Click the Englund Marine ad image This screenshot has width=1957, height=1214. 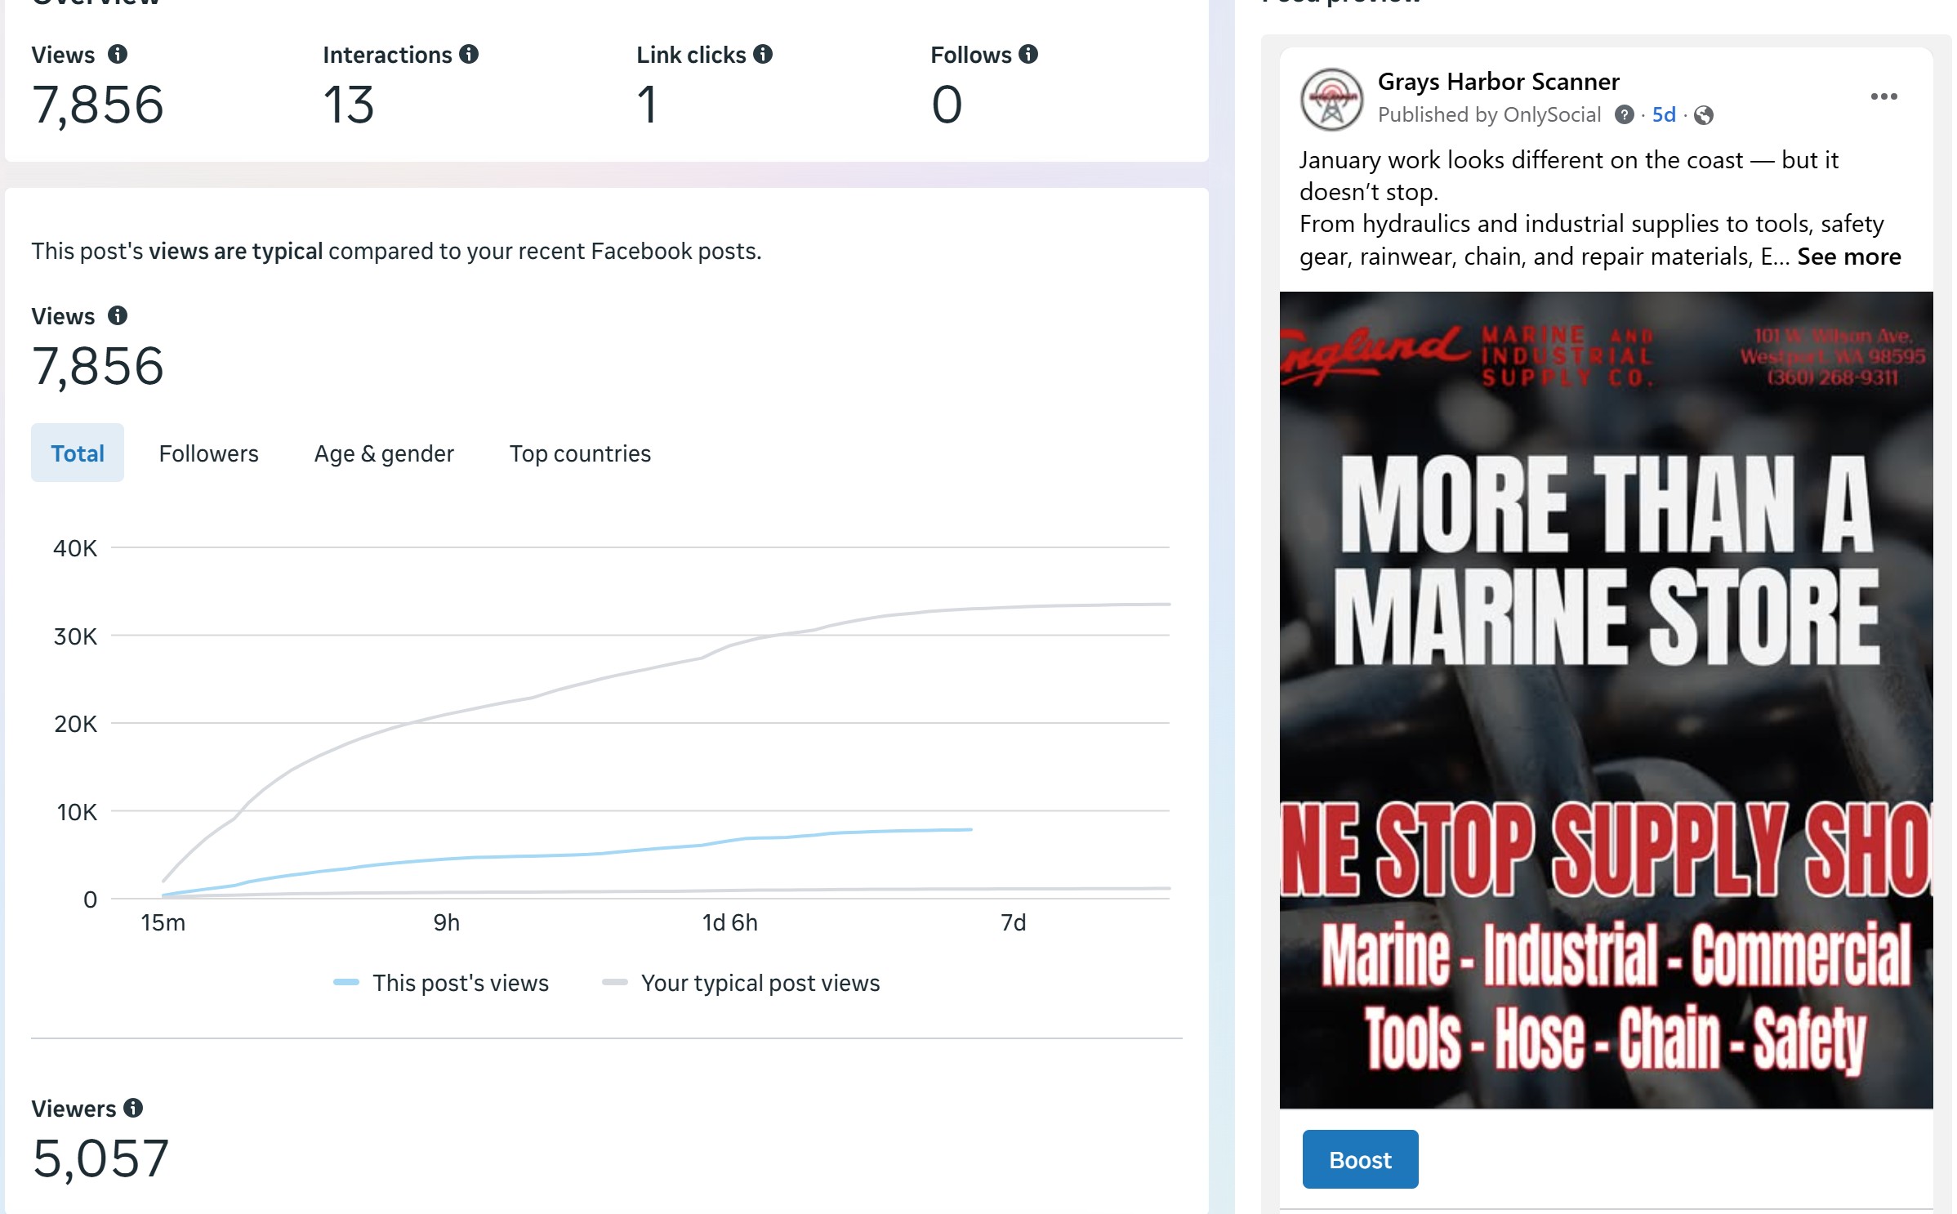tap(1606, 699)
